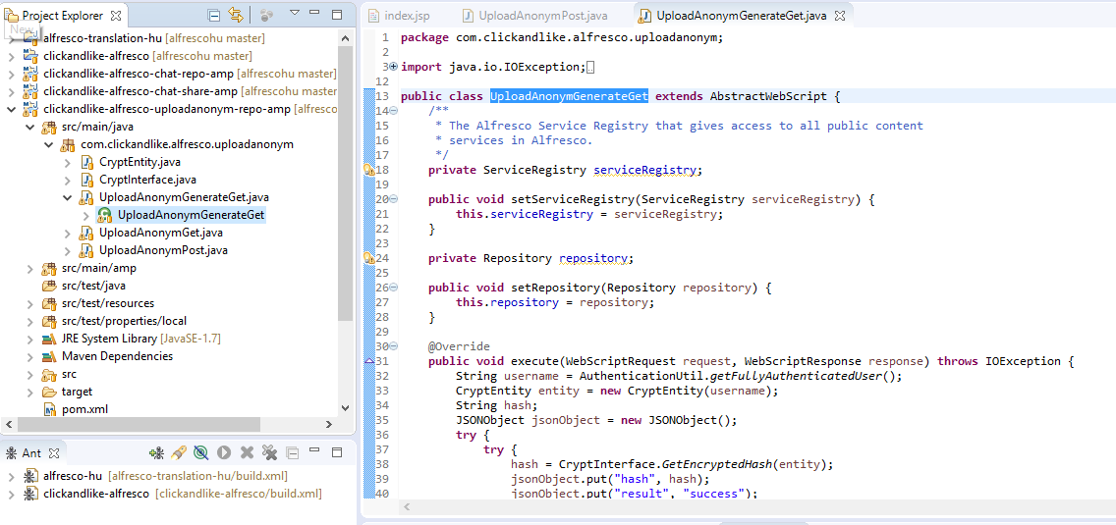Image resolution: width=1116 pixels, height=525 pixels.
Task: Expand clickandlike-alfresco-chat-repo-amp project
Action: point(12,74)
